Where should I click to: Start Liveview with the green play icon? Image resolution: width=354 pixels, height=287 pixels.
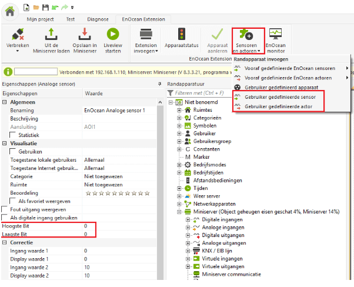tap(112, 34)
